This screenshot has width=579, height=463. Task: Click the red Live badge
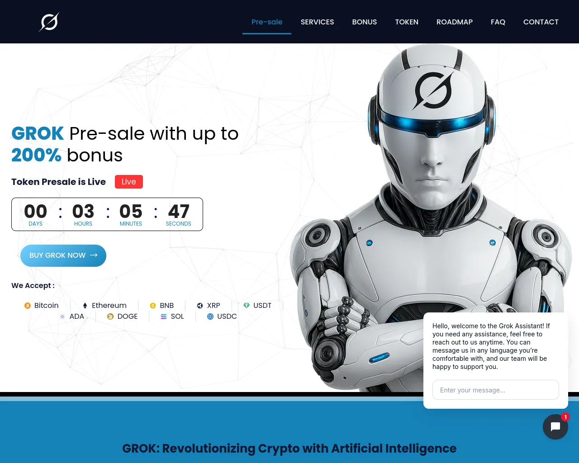coord(129,182)
